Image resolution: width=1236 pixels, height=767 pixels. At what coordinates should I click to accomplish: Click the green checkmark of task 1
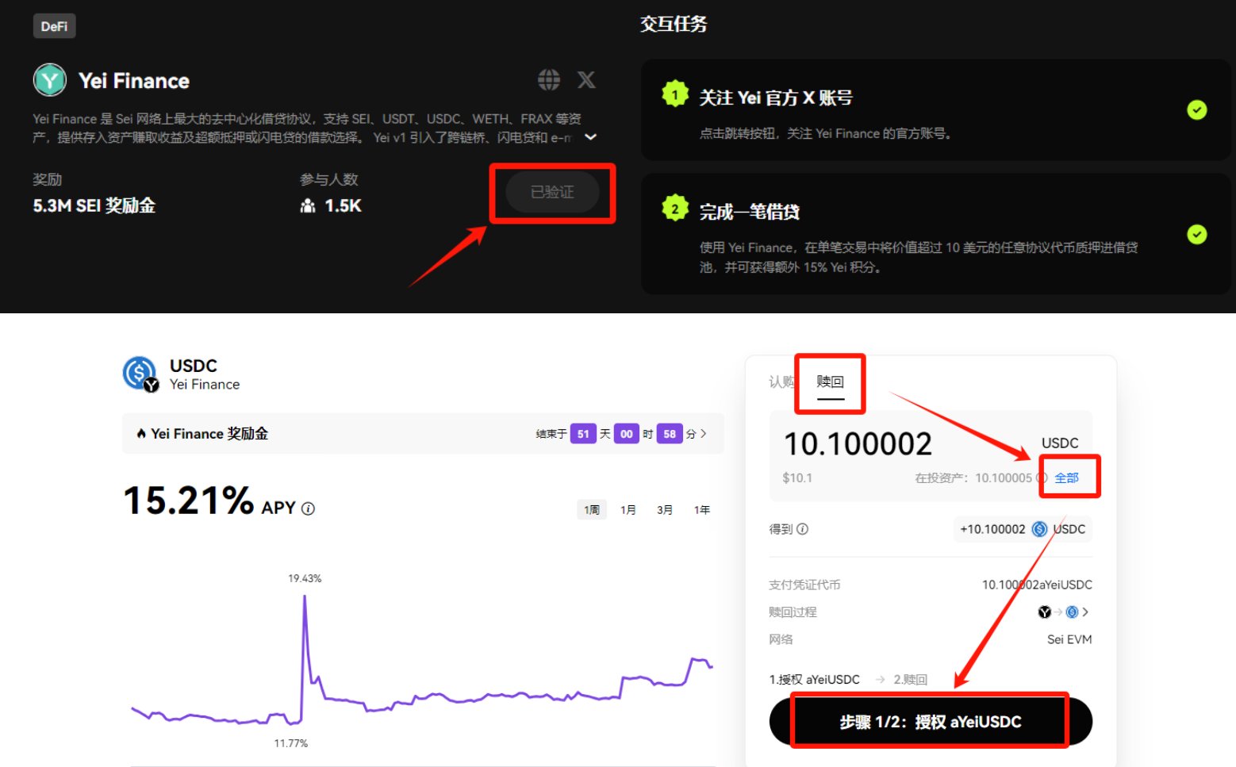pyautogui.click(x=1196, y=110)
